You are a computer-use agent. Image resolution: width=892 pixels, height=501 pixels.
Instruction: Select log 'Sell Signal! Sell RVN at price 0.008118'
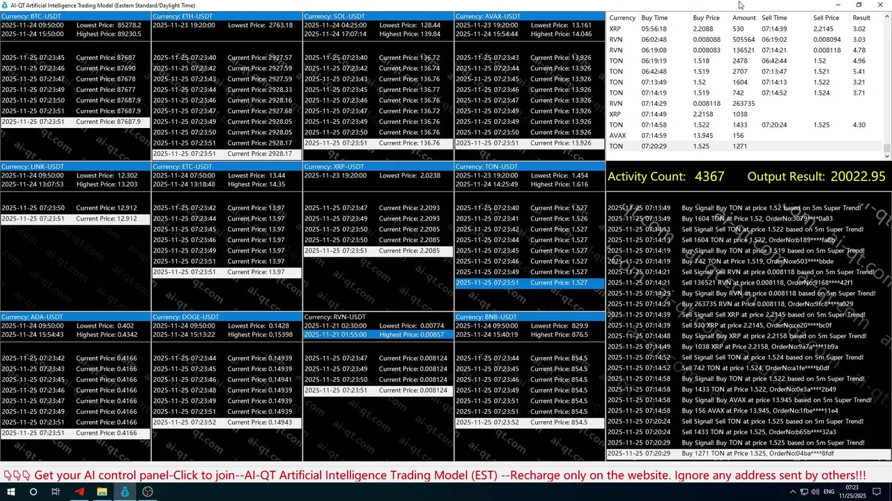pyautogui.click(x=748, y=272)
